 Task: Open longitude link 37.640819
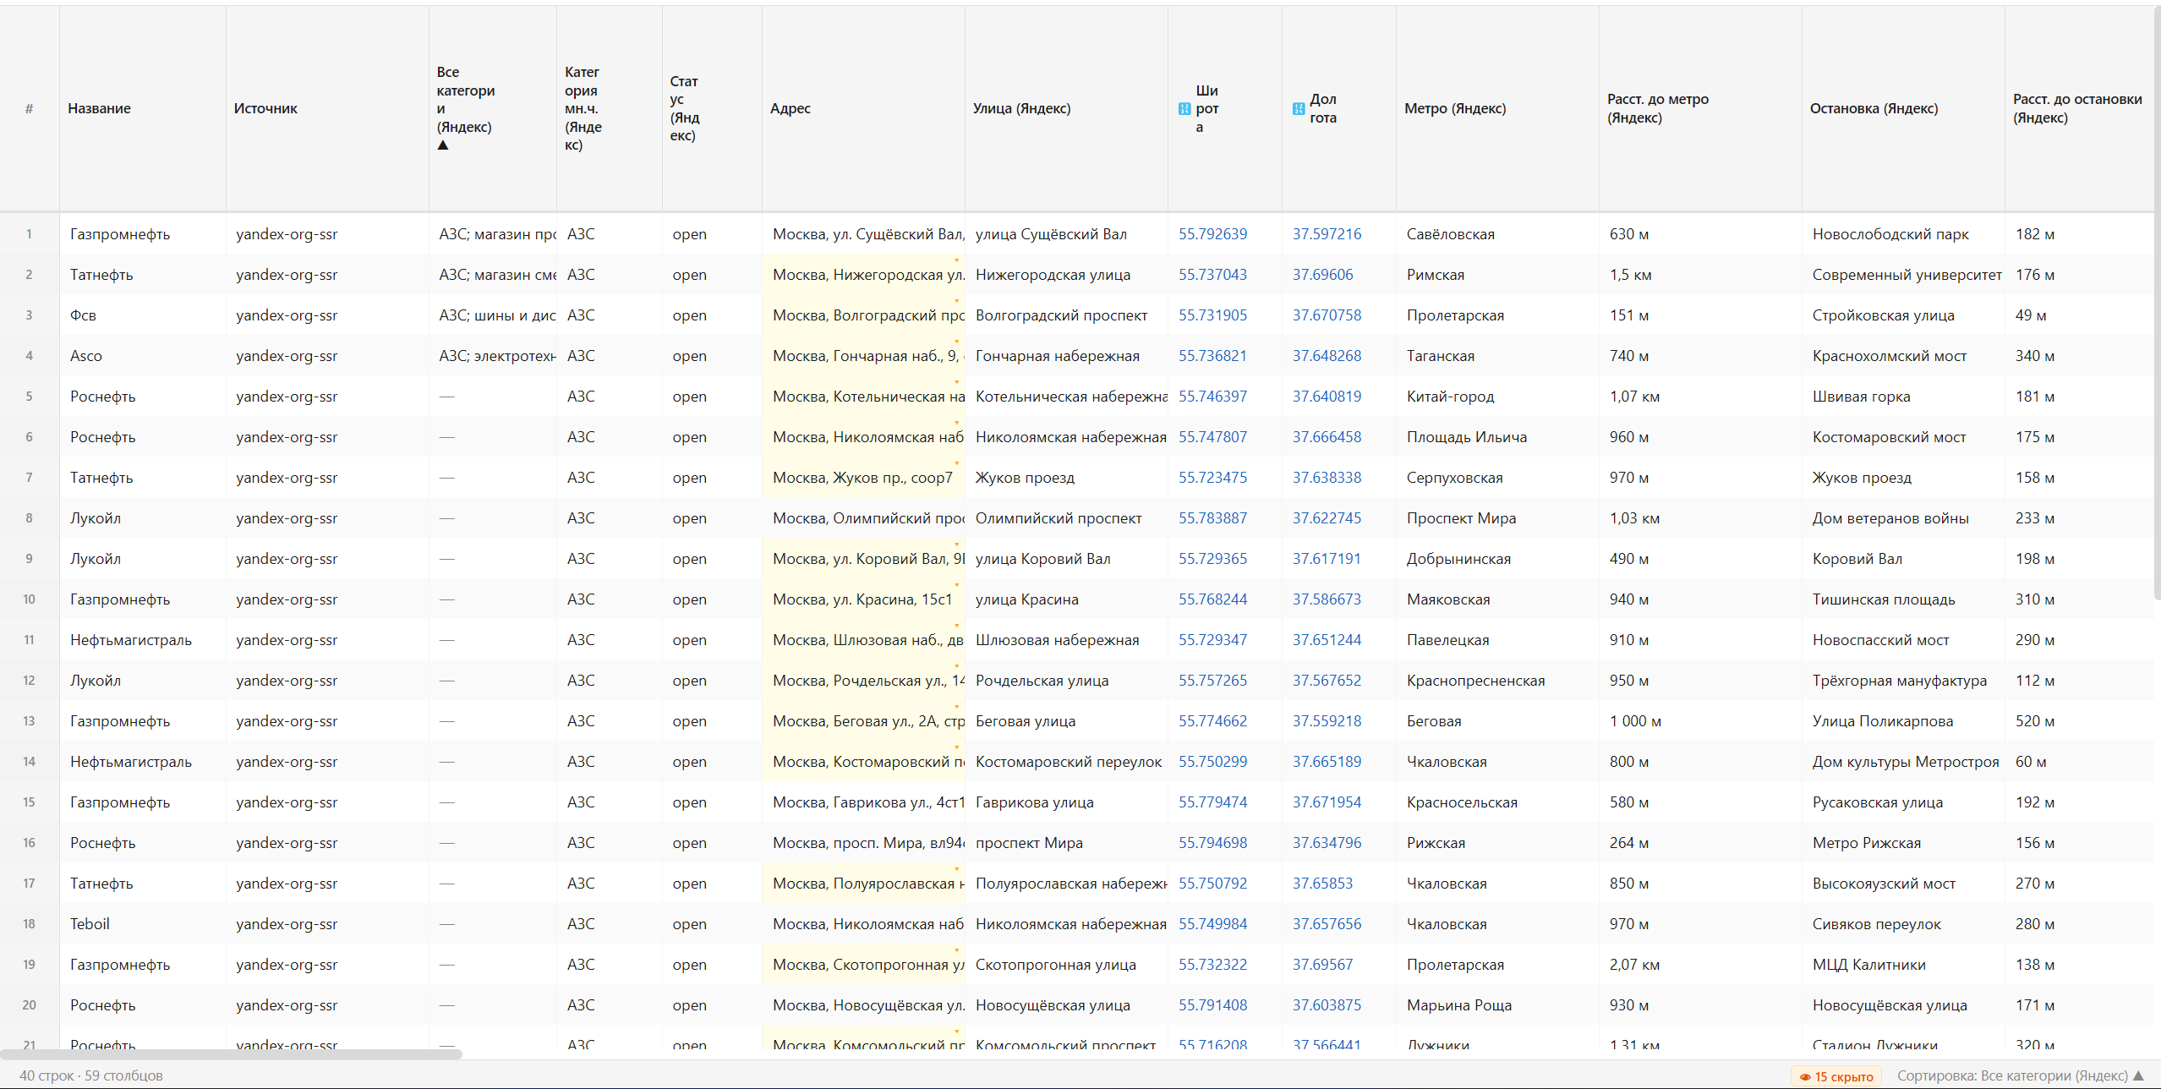(x=1327, y=397)
